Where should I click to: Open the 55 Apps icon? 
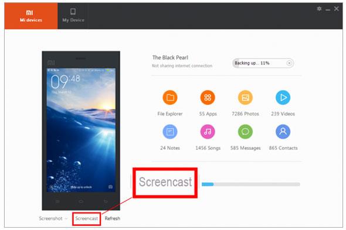(208, 97)
